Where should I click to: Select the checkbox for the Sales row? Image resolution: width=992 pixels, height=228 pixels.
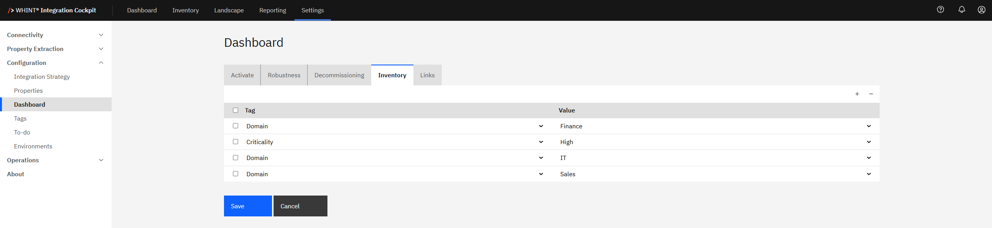tap(235, 174)
